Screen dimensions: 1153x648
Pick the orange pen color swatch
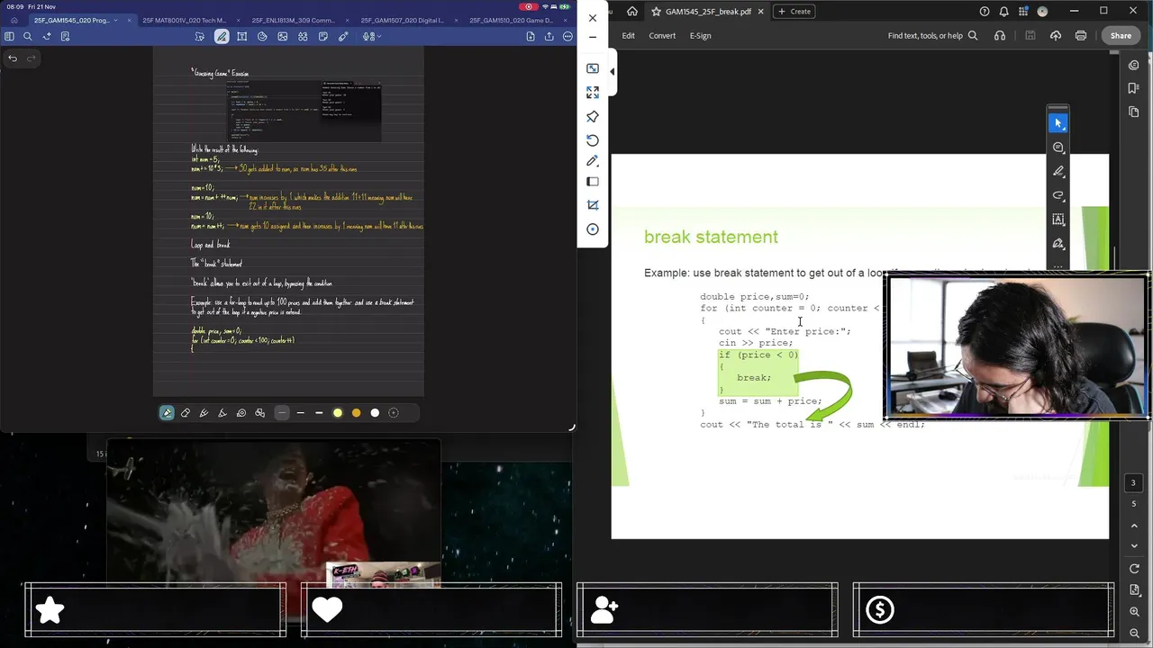pyautogui.click(x=357, y=413)
